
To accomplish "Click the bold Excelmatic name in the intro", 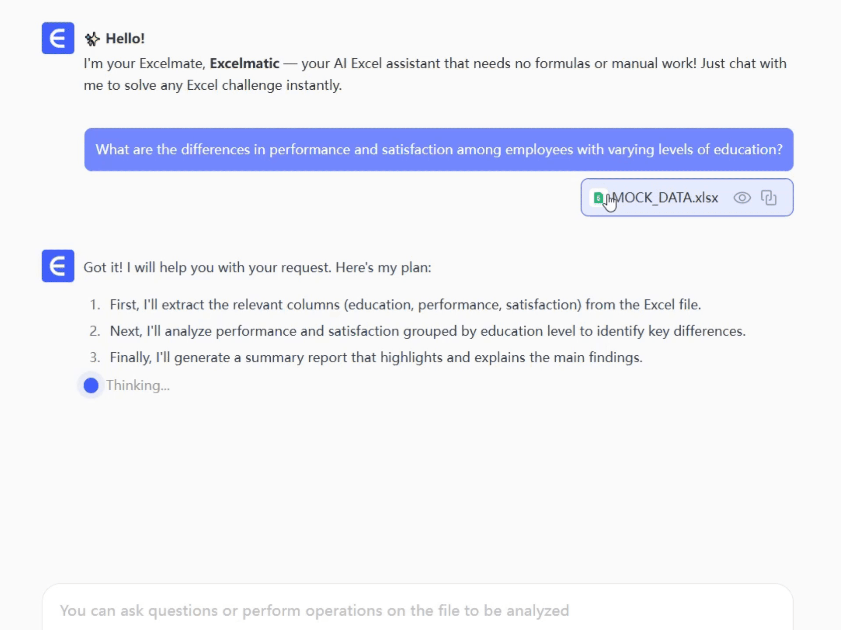I will (x=244, y=64).
